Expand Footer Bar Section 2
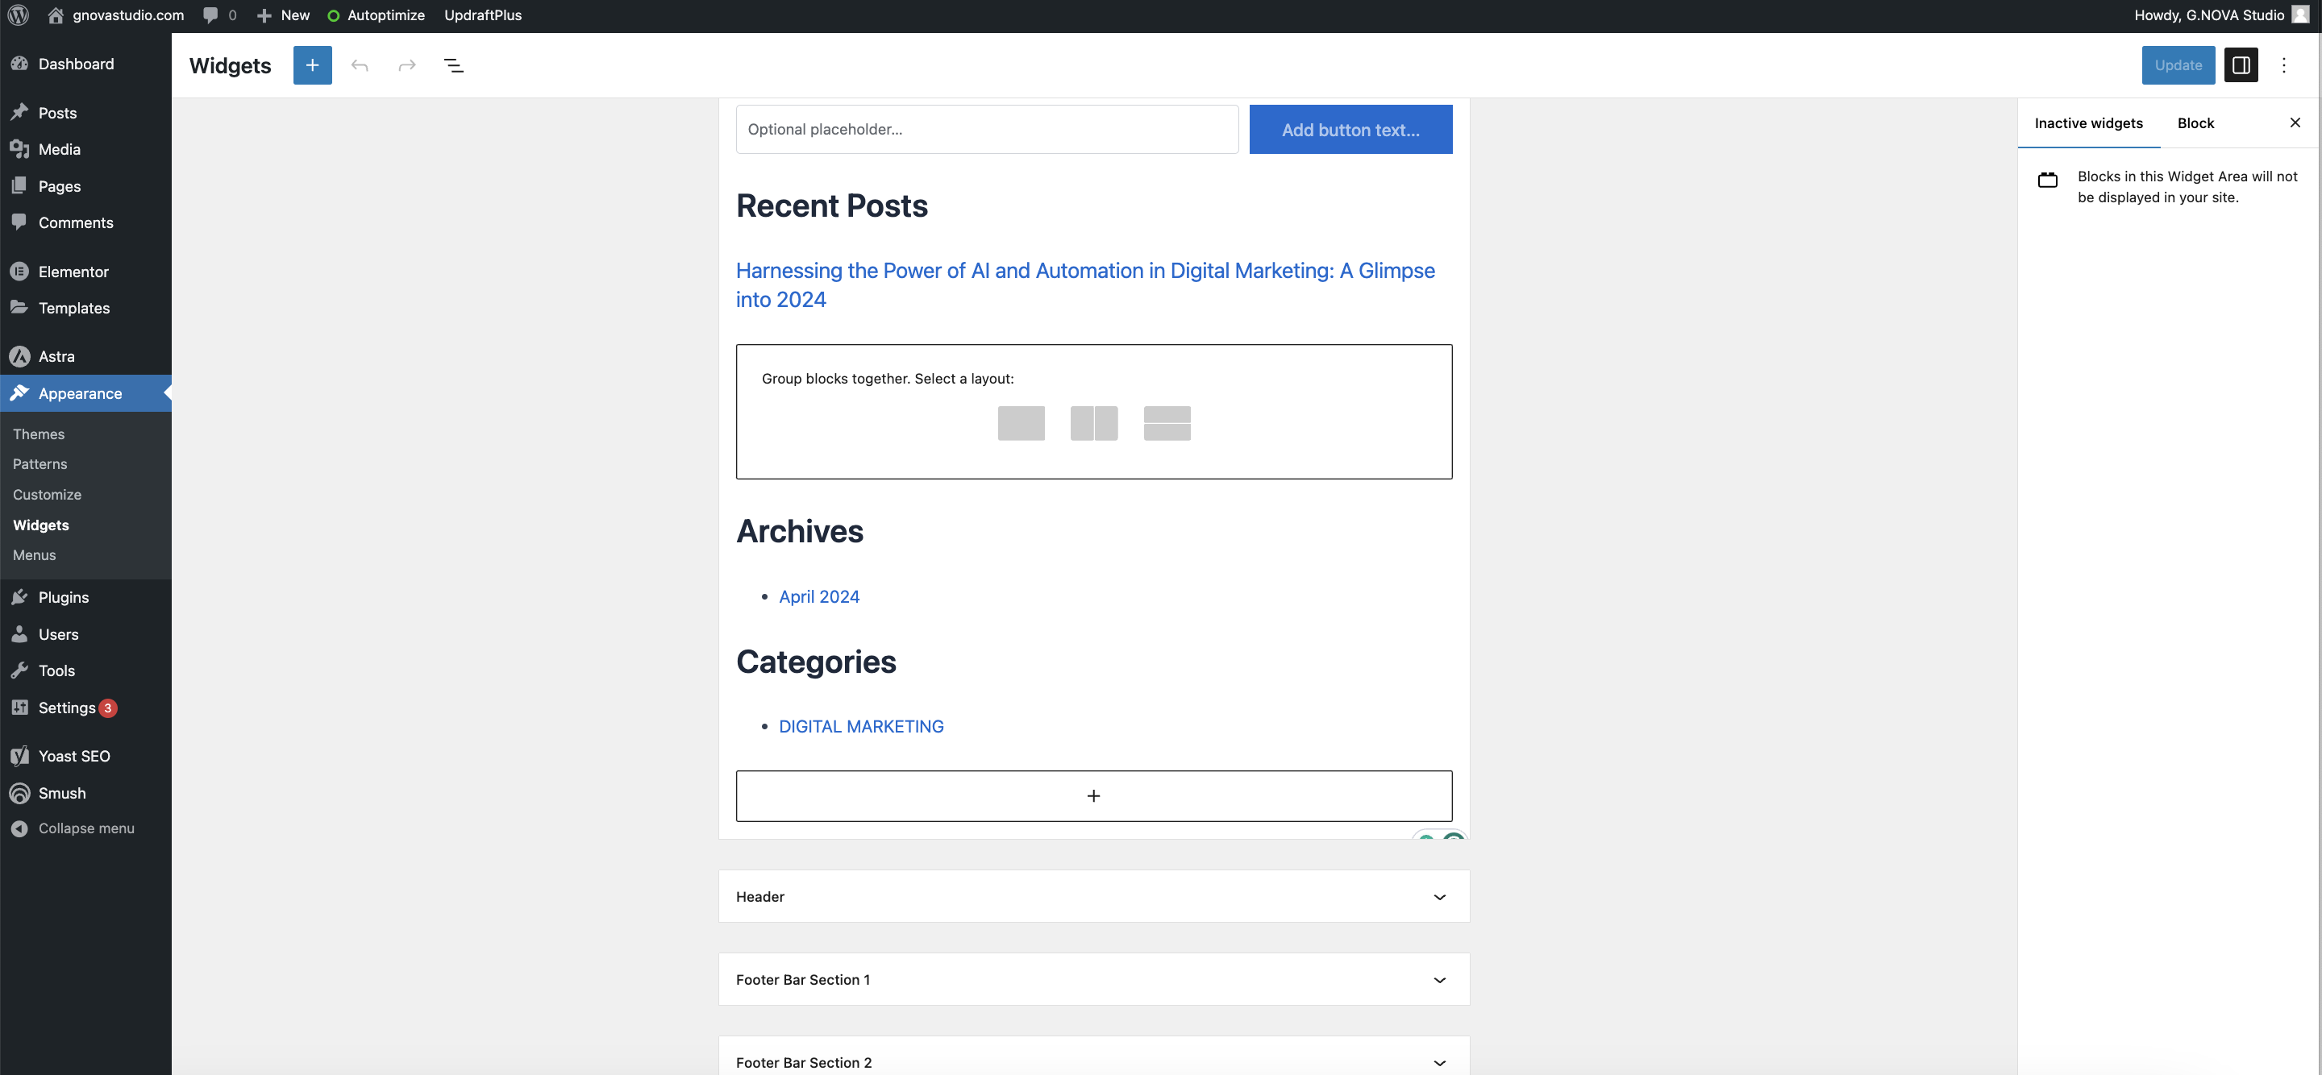 tap(1438, 1062)
